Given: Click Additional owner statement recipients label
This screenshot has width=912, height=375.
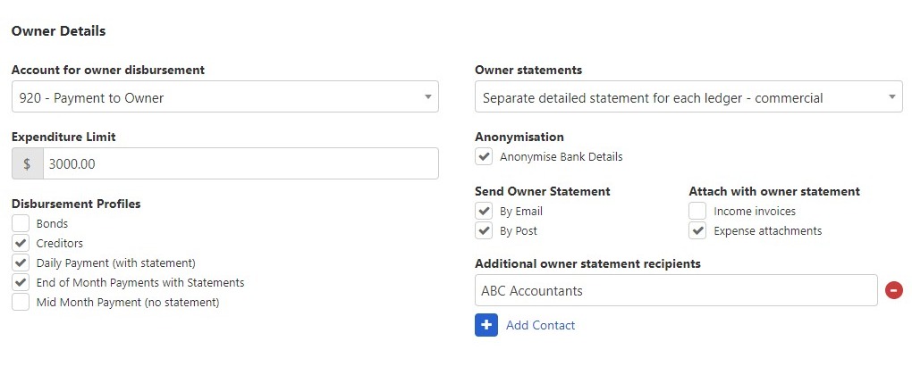Looking at the screenshot, I should coord(588,263).
